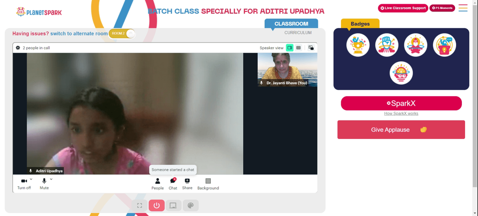Switch to grid view layout
The image size is (478, 216).
(x=298, y=47)
